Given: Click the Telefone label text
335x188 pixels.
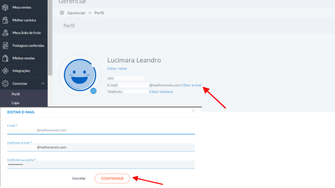Looking at the screenshot, I should click(x=115, y=92).
